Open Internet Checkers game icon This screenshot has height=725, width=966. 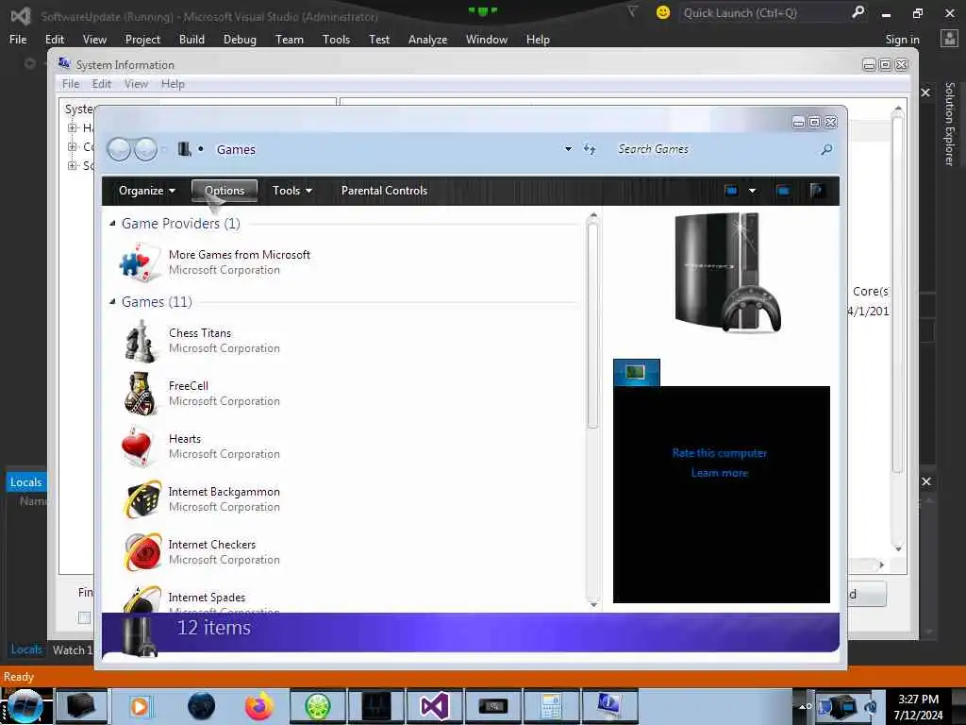pos(143,552)
